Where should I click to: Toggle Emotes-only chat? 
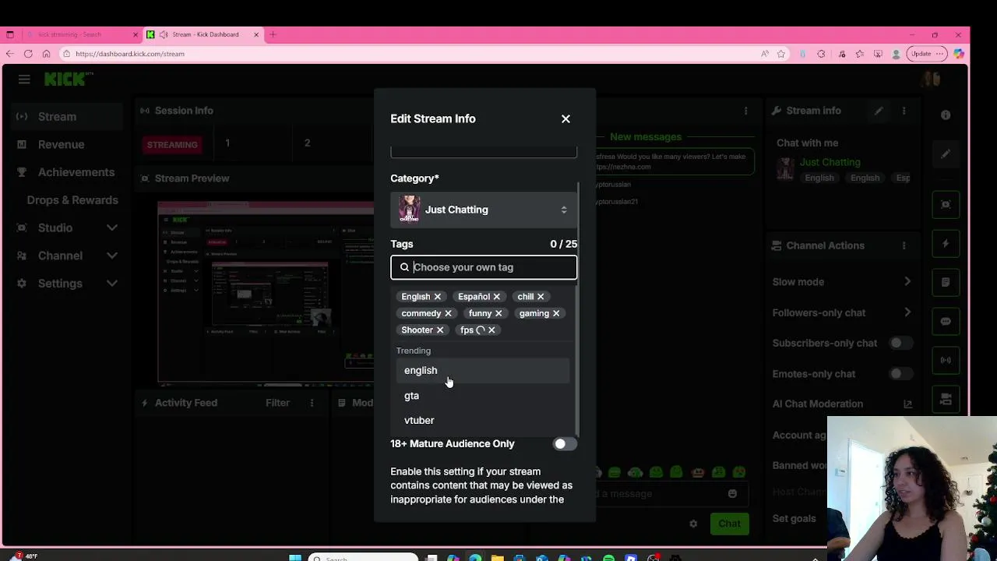[901, 374]
